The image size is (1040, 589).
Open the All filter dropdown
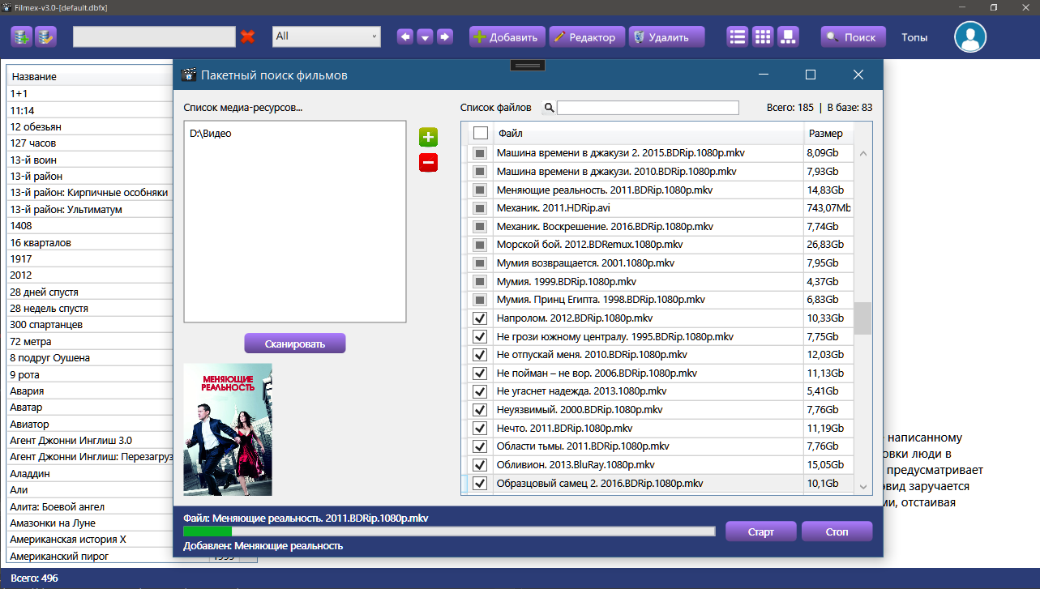tap(326, 36)
